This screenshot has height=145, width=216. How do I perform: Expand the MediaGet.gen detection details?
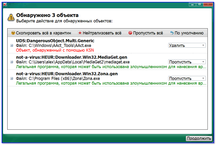[12, 62]
